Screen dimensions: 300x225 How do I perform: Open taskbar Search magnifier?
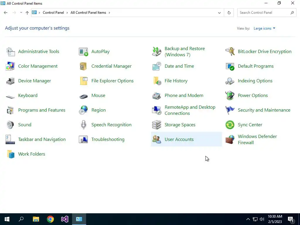tap(21, 219)
